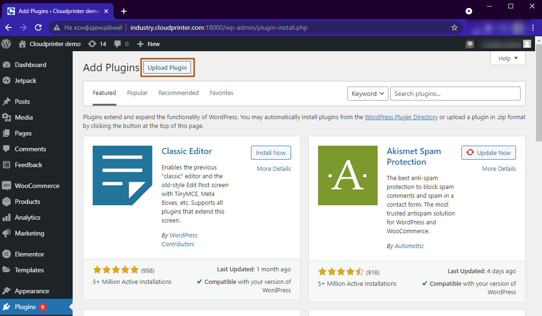Click the home icon next to Cloudprinter demo

point(22,44)
